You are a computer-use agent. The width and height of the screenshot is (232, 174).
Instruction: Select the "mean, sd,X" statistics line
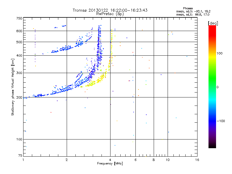point(193,14)
